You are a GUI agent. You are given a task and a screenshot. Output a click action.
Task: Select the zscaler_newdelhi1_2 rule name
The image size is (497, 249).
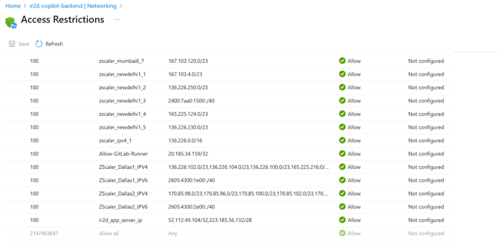[122, 87]
